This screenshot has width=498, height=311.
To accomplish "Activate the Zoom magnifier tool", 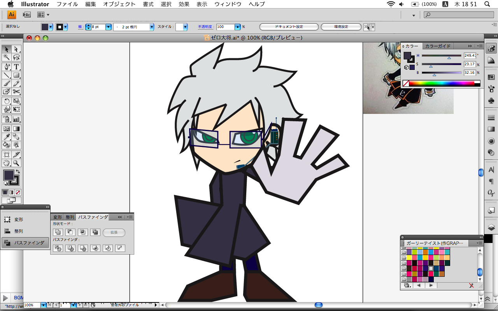I will 16,163.
